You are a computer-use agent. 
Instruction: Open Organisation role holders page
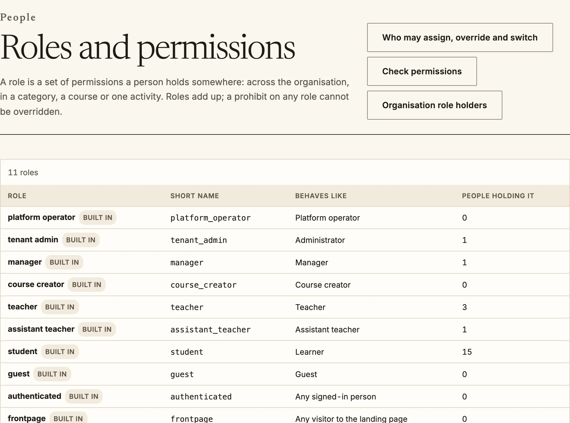pyautogui.click(x=434, y=105)
